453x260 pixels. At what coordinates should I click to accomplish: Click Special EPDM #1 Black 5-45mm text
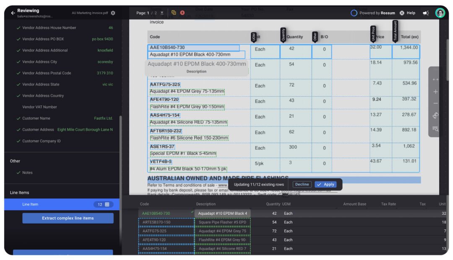[x=183, y=154]
